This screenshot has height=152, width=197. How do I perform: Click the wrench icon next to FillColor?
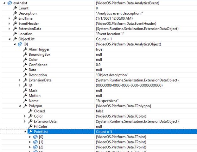(x=30, y=126)
